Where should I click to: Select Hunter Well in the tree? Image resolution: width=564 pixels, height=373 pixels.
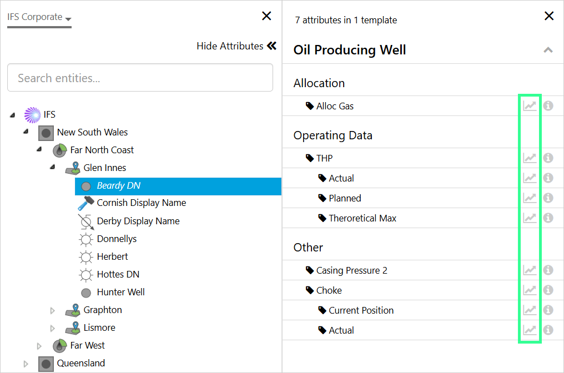pyautogui.click(x=120, y=292)
